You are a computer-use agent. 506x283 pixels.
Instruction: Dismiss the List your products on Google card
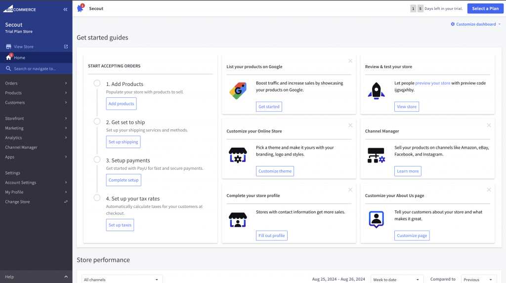350,61
